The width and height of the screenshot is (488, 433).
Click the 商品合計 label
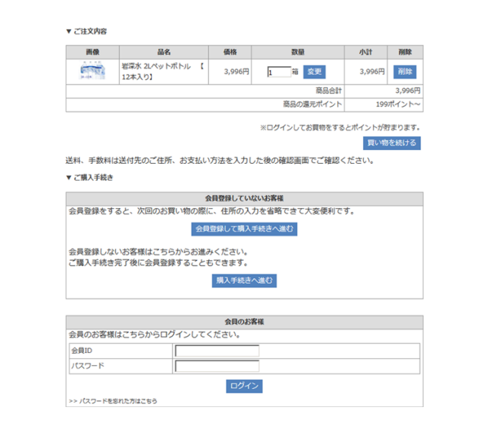pyautogui.click(x=329, y=91)
